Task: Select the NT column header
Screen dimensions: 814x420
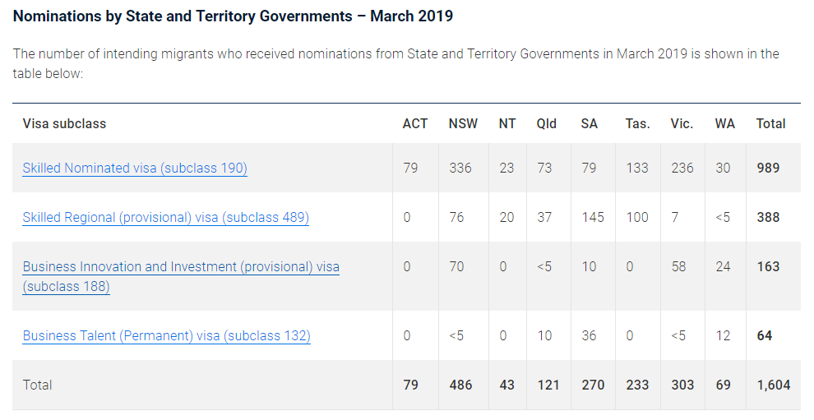Action: [507, 124]
